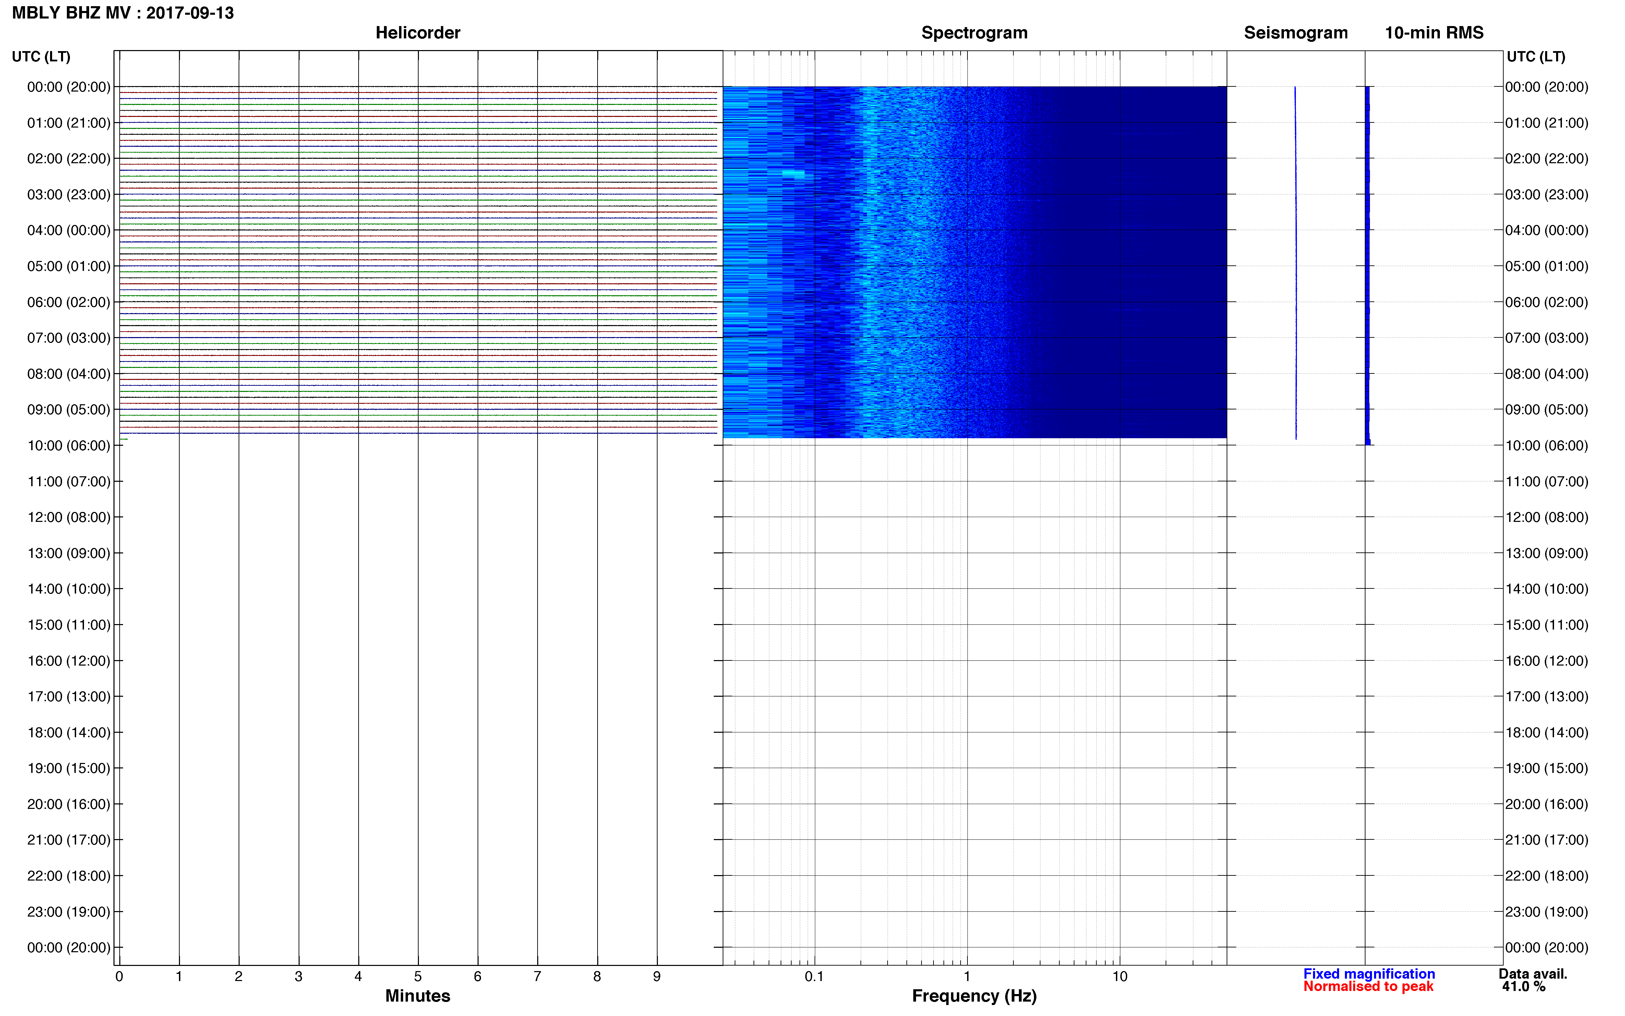Click "23:00 (19:00)" on the left time axis
The width and height of the screenshot is (1625, 1016).
click(x=69, y=912)
